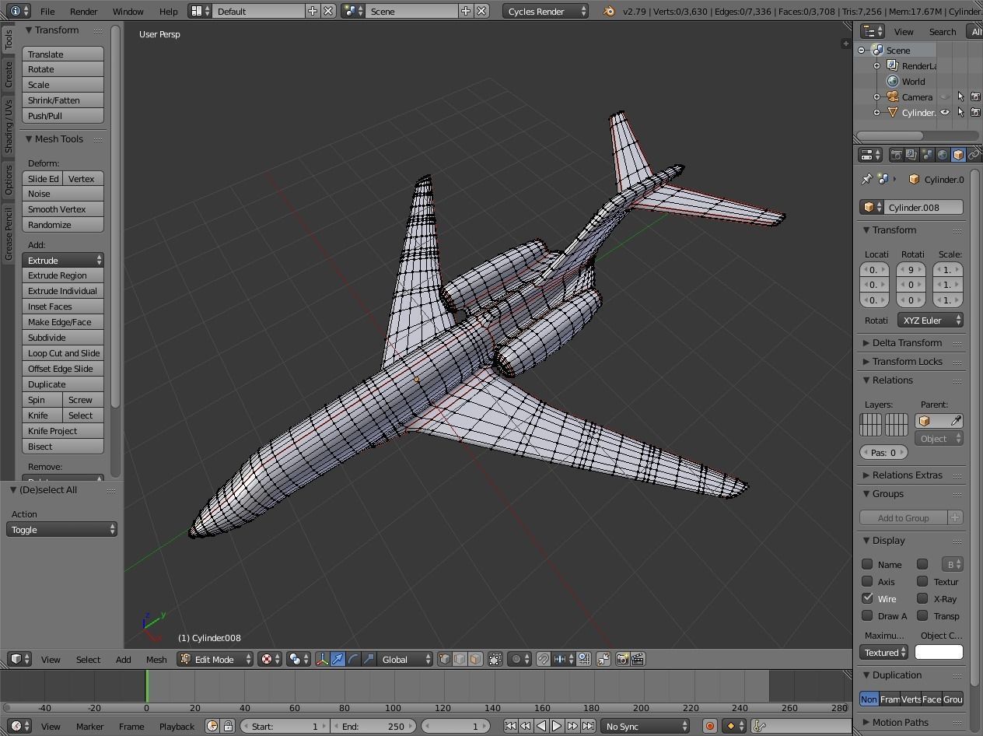Open the Scene properties tab icon

[927, 155]
